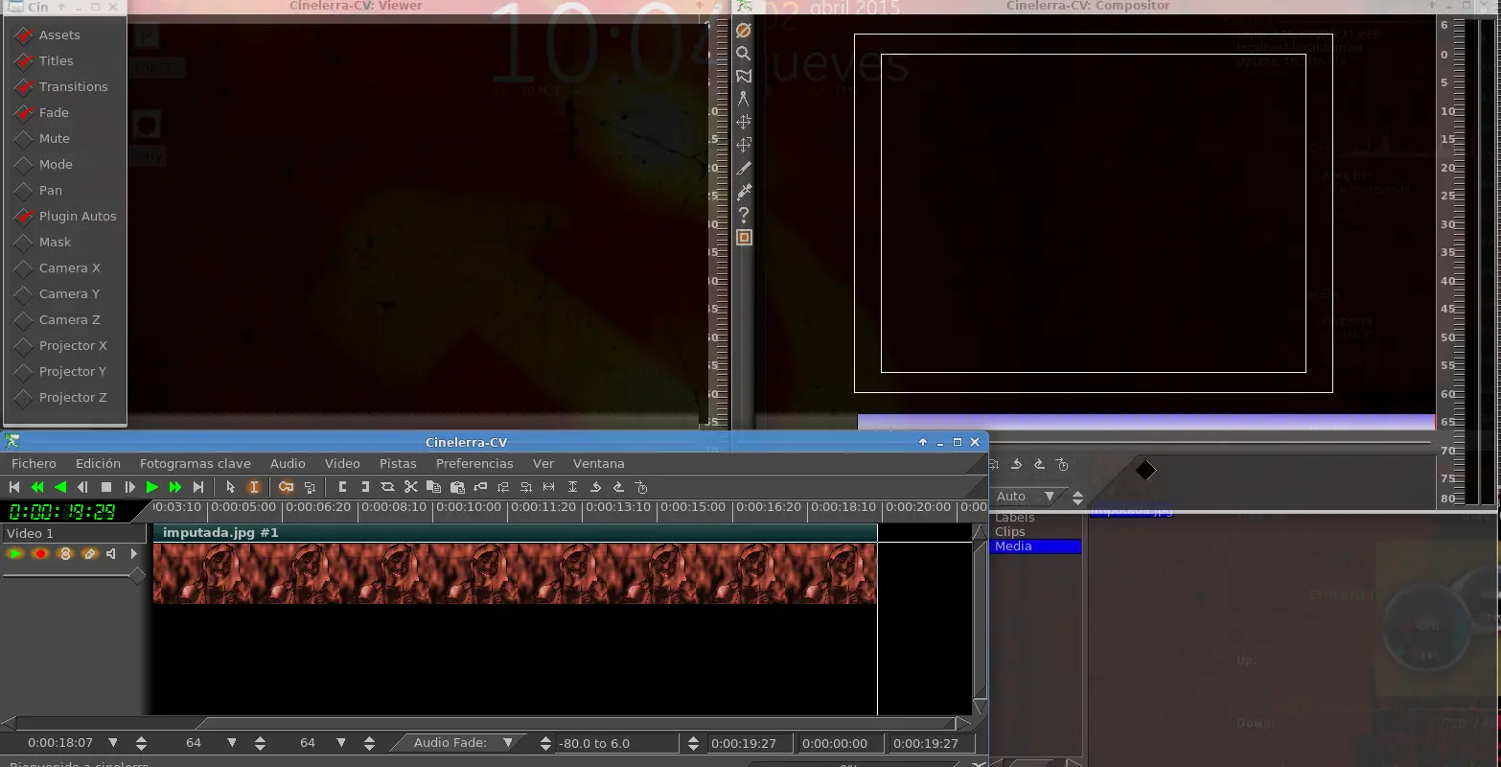Select the arrow editing mode tool

(231, 487)
